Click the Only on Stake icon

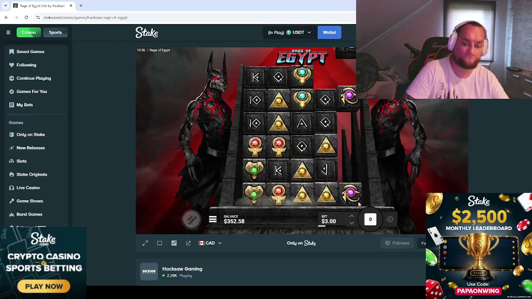pyautogui.click(x=11, y=135)
